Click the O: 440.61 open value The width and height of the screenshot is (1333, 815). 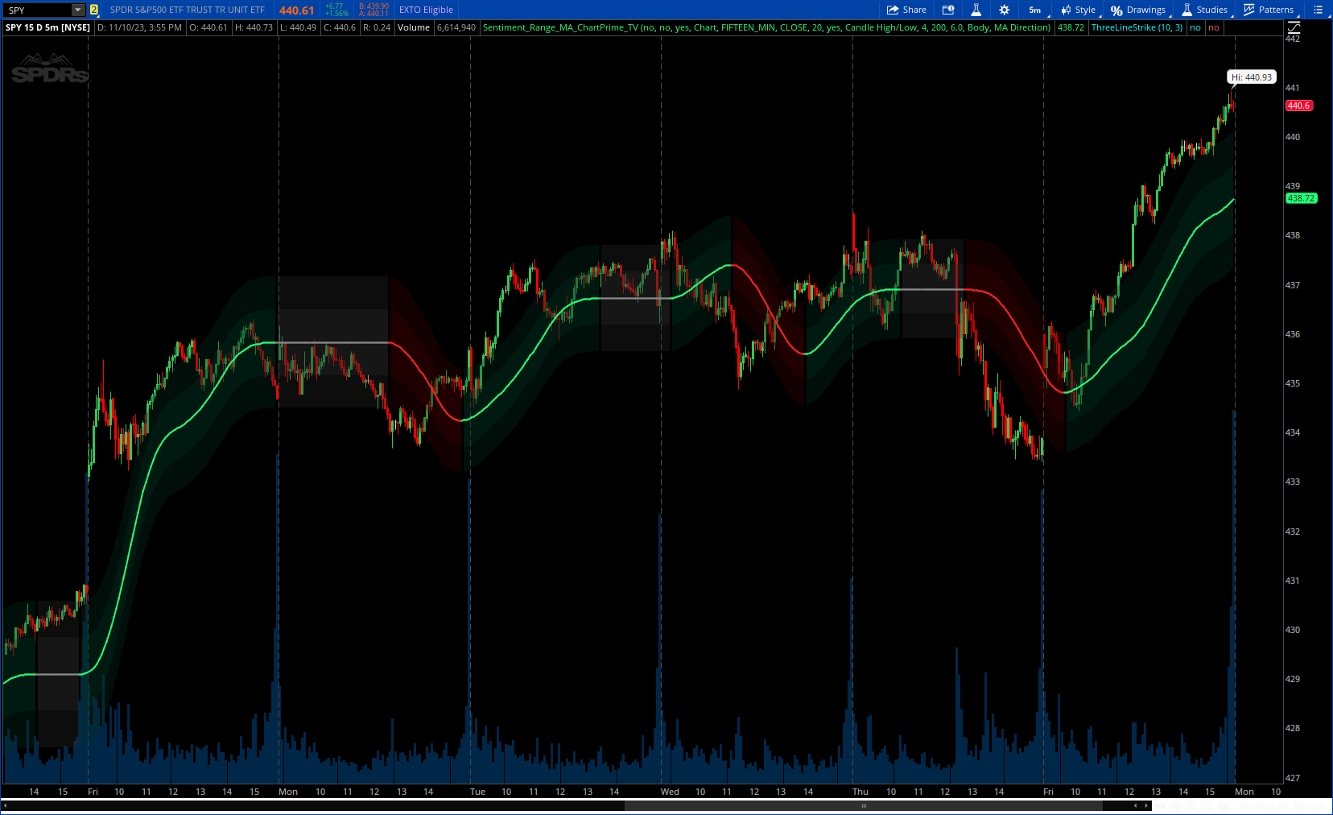(208, 27)
